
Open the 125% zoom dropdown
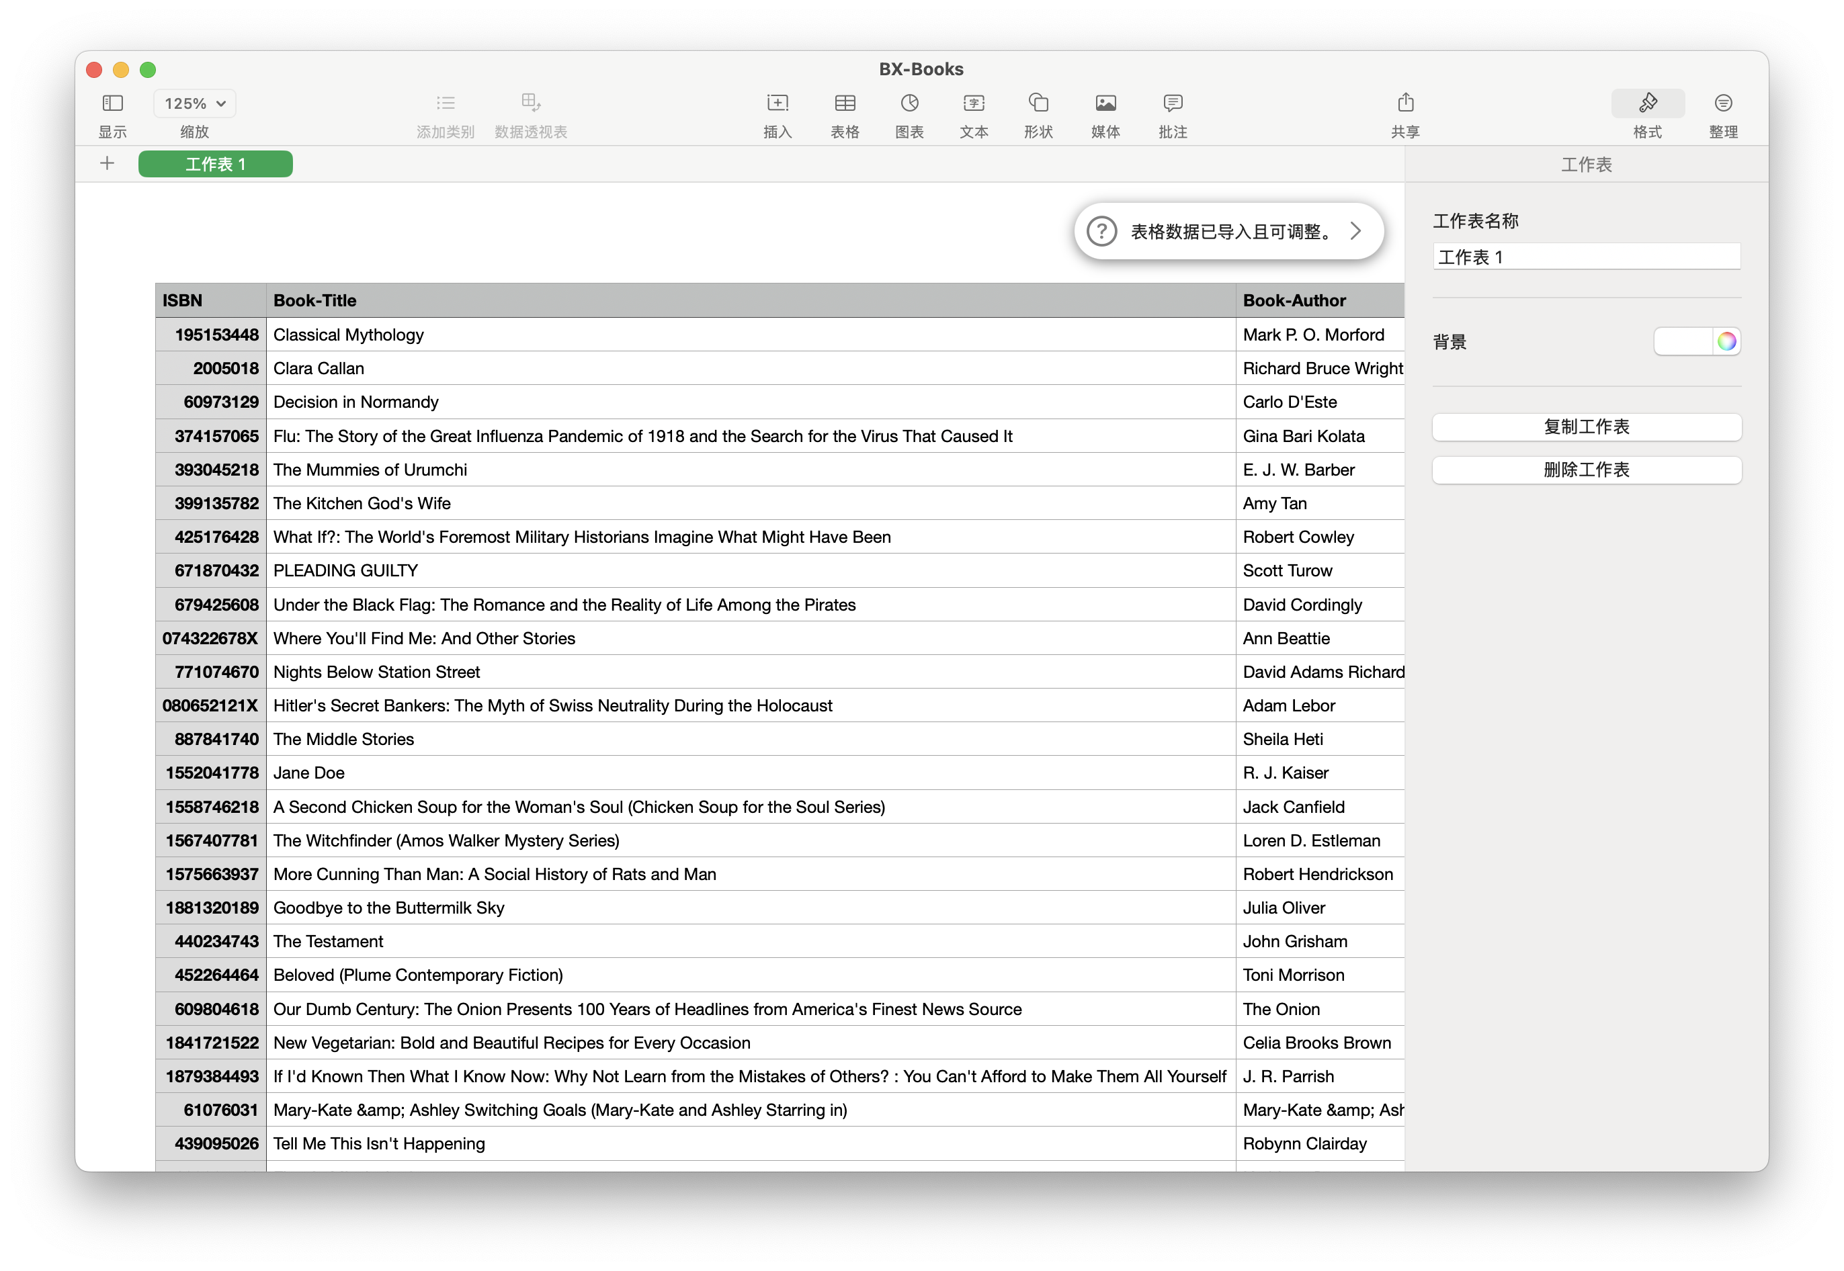pos(195,103)
